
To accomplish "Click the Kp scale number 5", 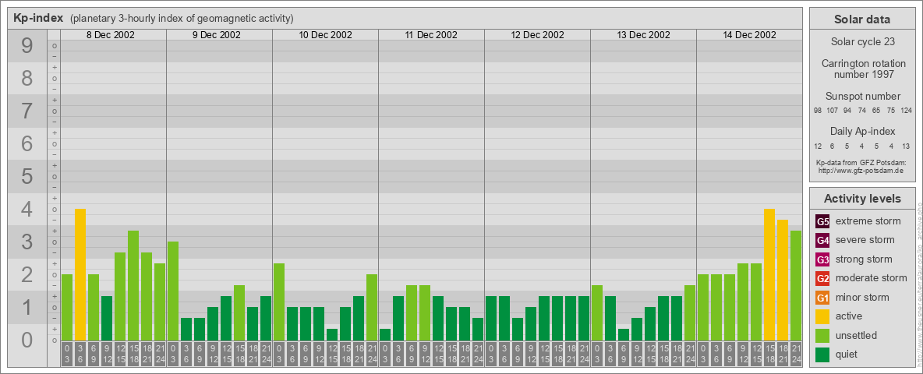I will coord(27,176).
